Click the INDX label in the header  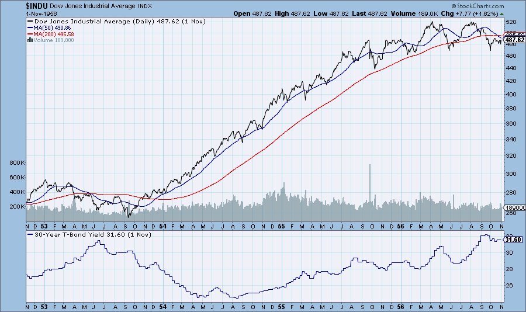145,6
